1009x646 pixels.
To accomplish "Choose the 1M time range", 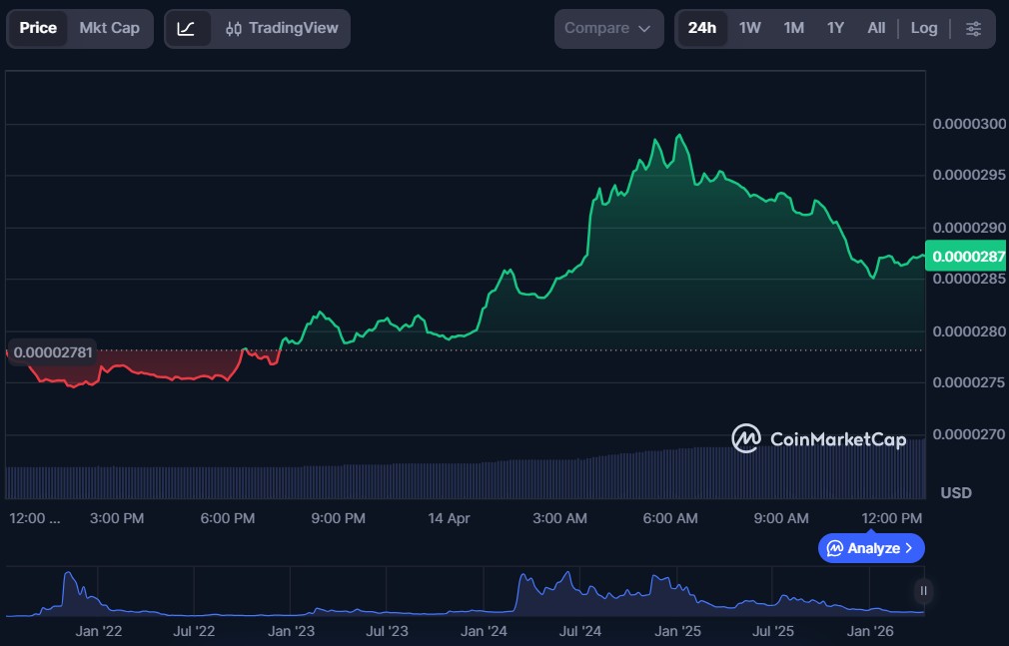I will [x=793, y=28].
